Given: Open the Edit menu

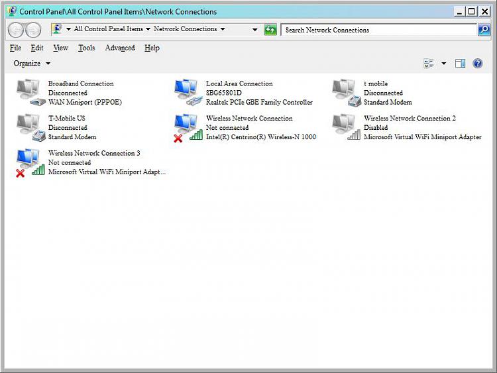Looking at the screenshot, I should point(36,48).
